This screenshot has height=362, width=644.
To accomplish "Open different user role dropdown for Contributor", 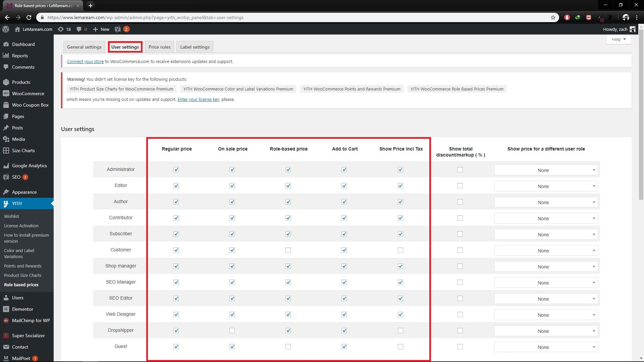I will 546,219.
